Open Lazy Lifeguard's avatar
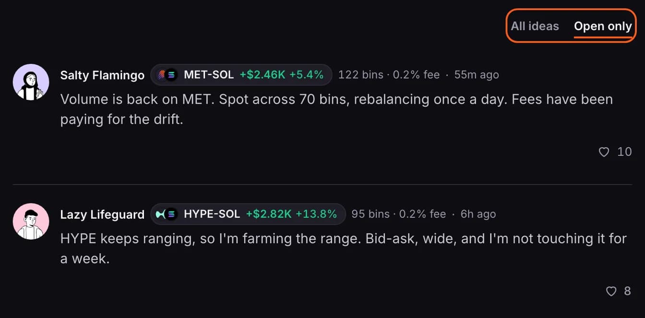Screen dimensions: 645x318 click(x=31, y=221)
